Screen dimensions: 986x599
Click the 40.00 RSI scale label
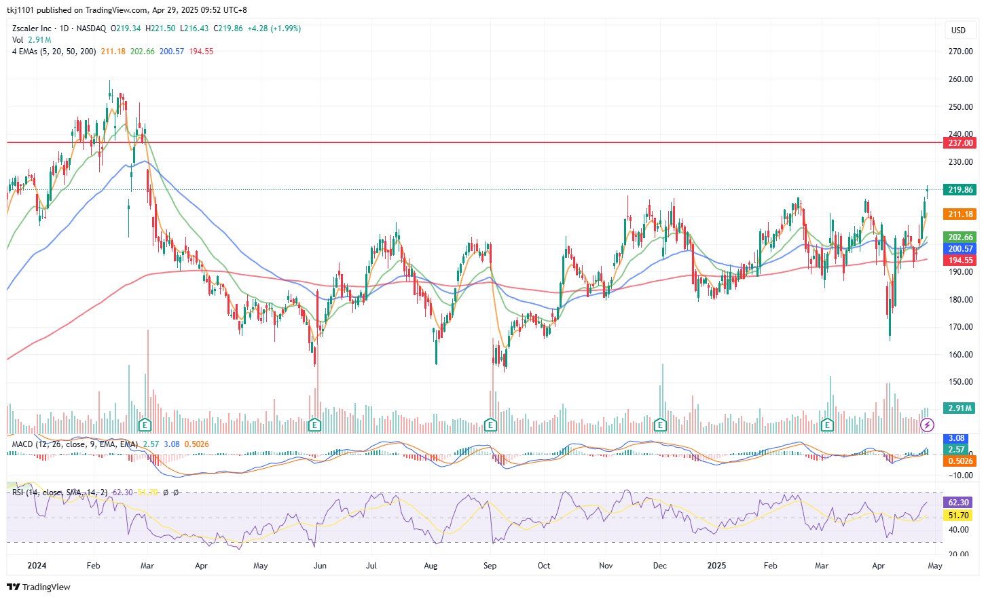tap(958, 530)
